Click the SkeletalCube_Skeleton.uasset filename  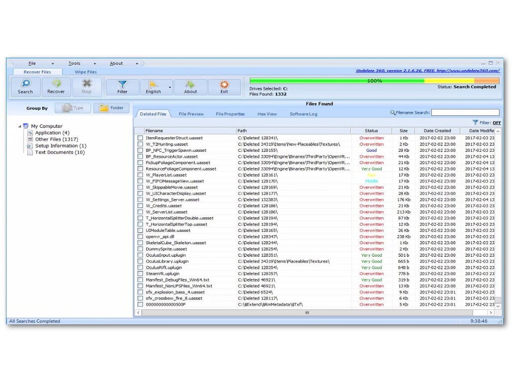(176, 243)
